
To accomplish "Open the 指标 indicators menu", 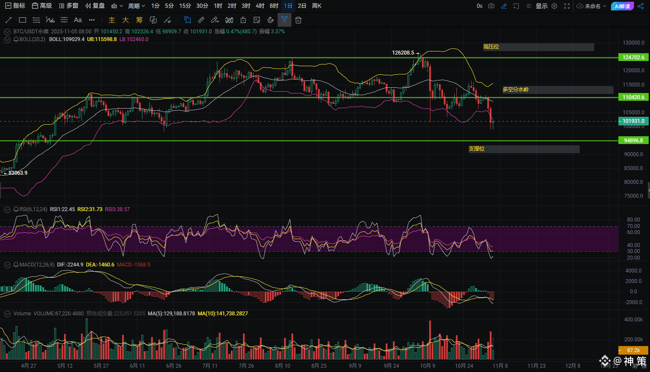I will click(x=15, y=6).
